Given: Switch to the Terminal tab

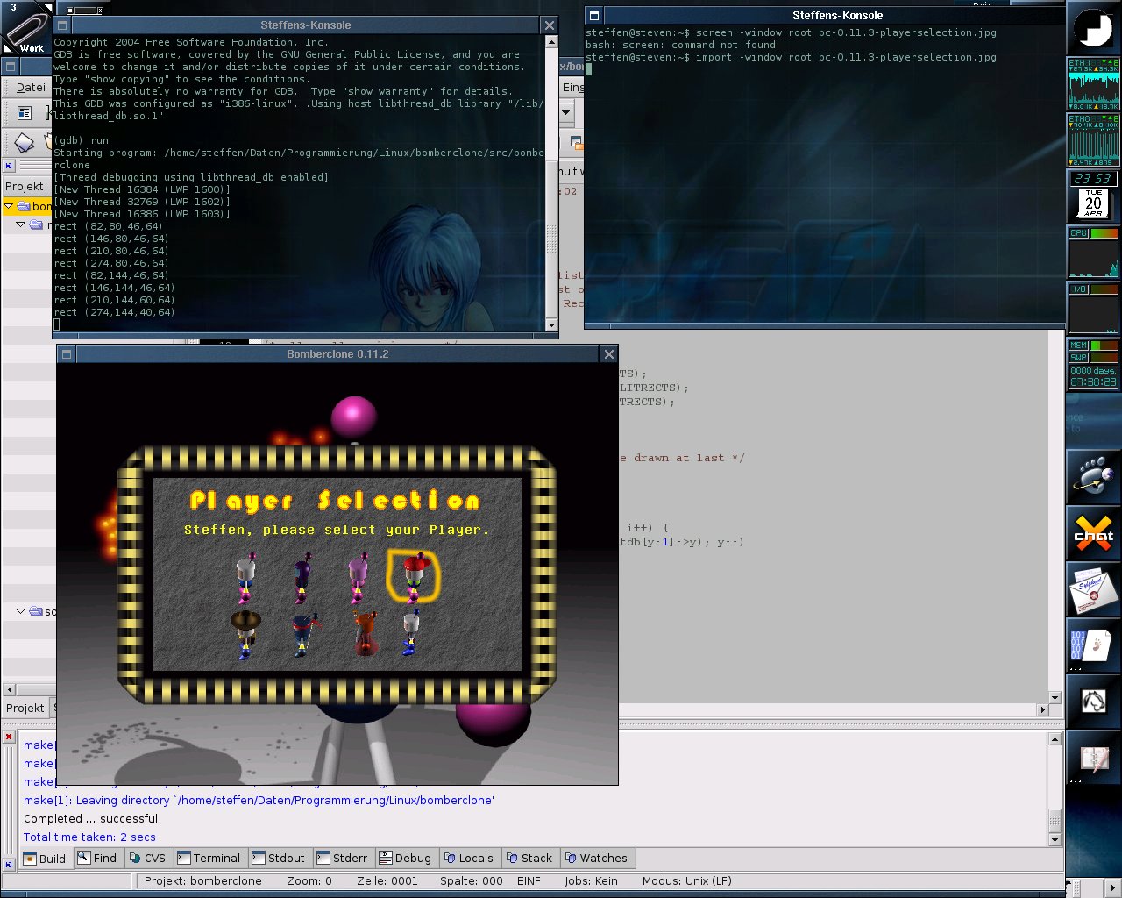Looking at the screenshot, I should (209, 859).
